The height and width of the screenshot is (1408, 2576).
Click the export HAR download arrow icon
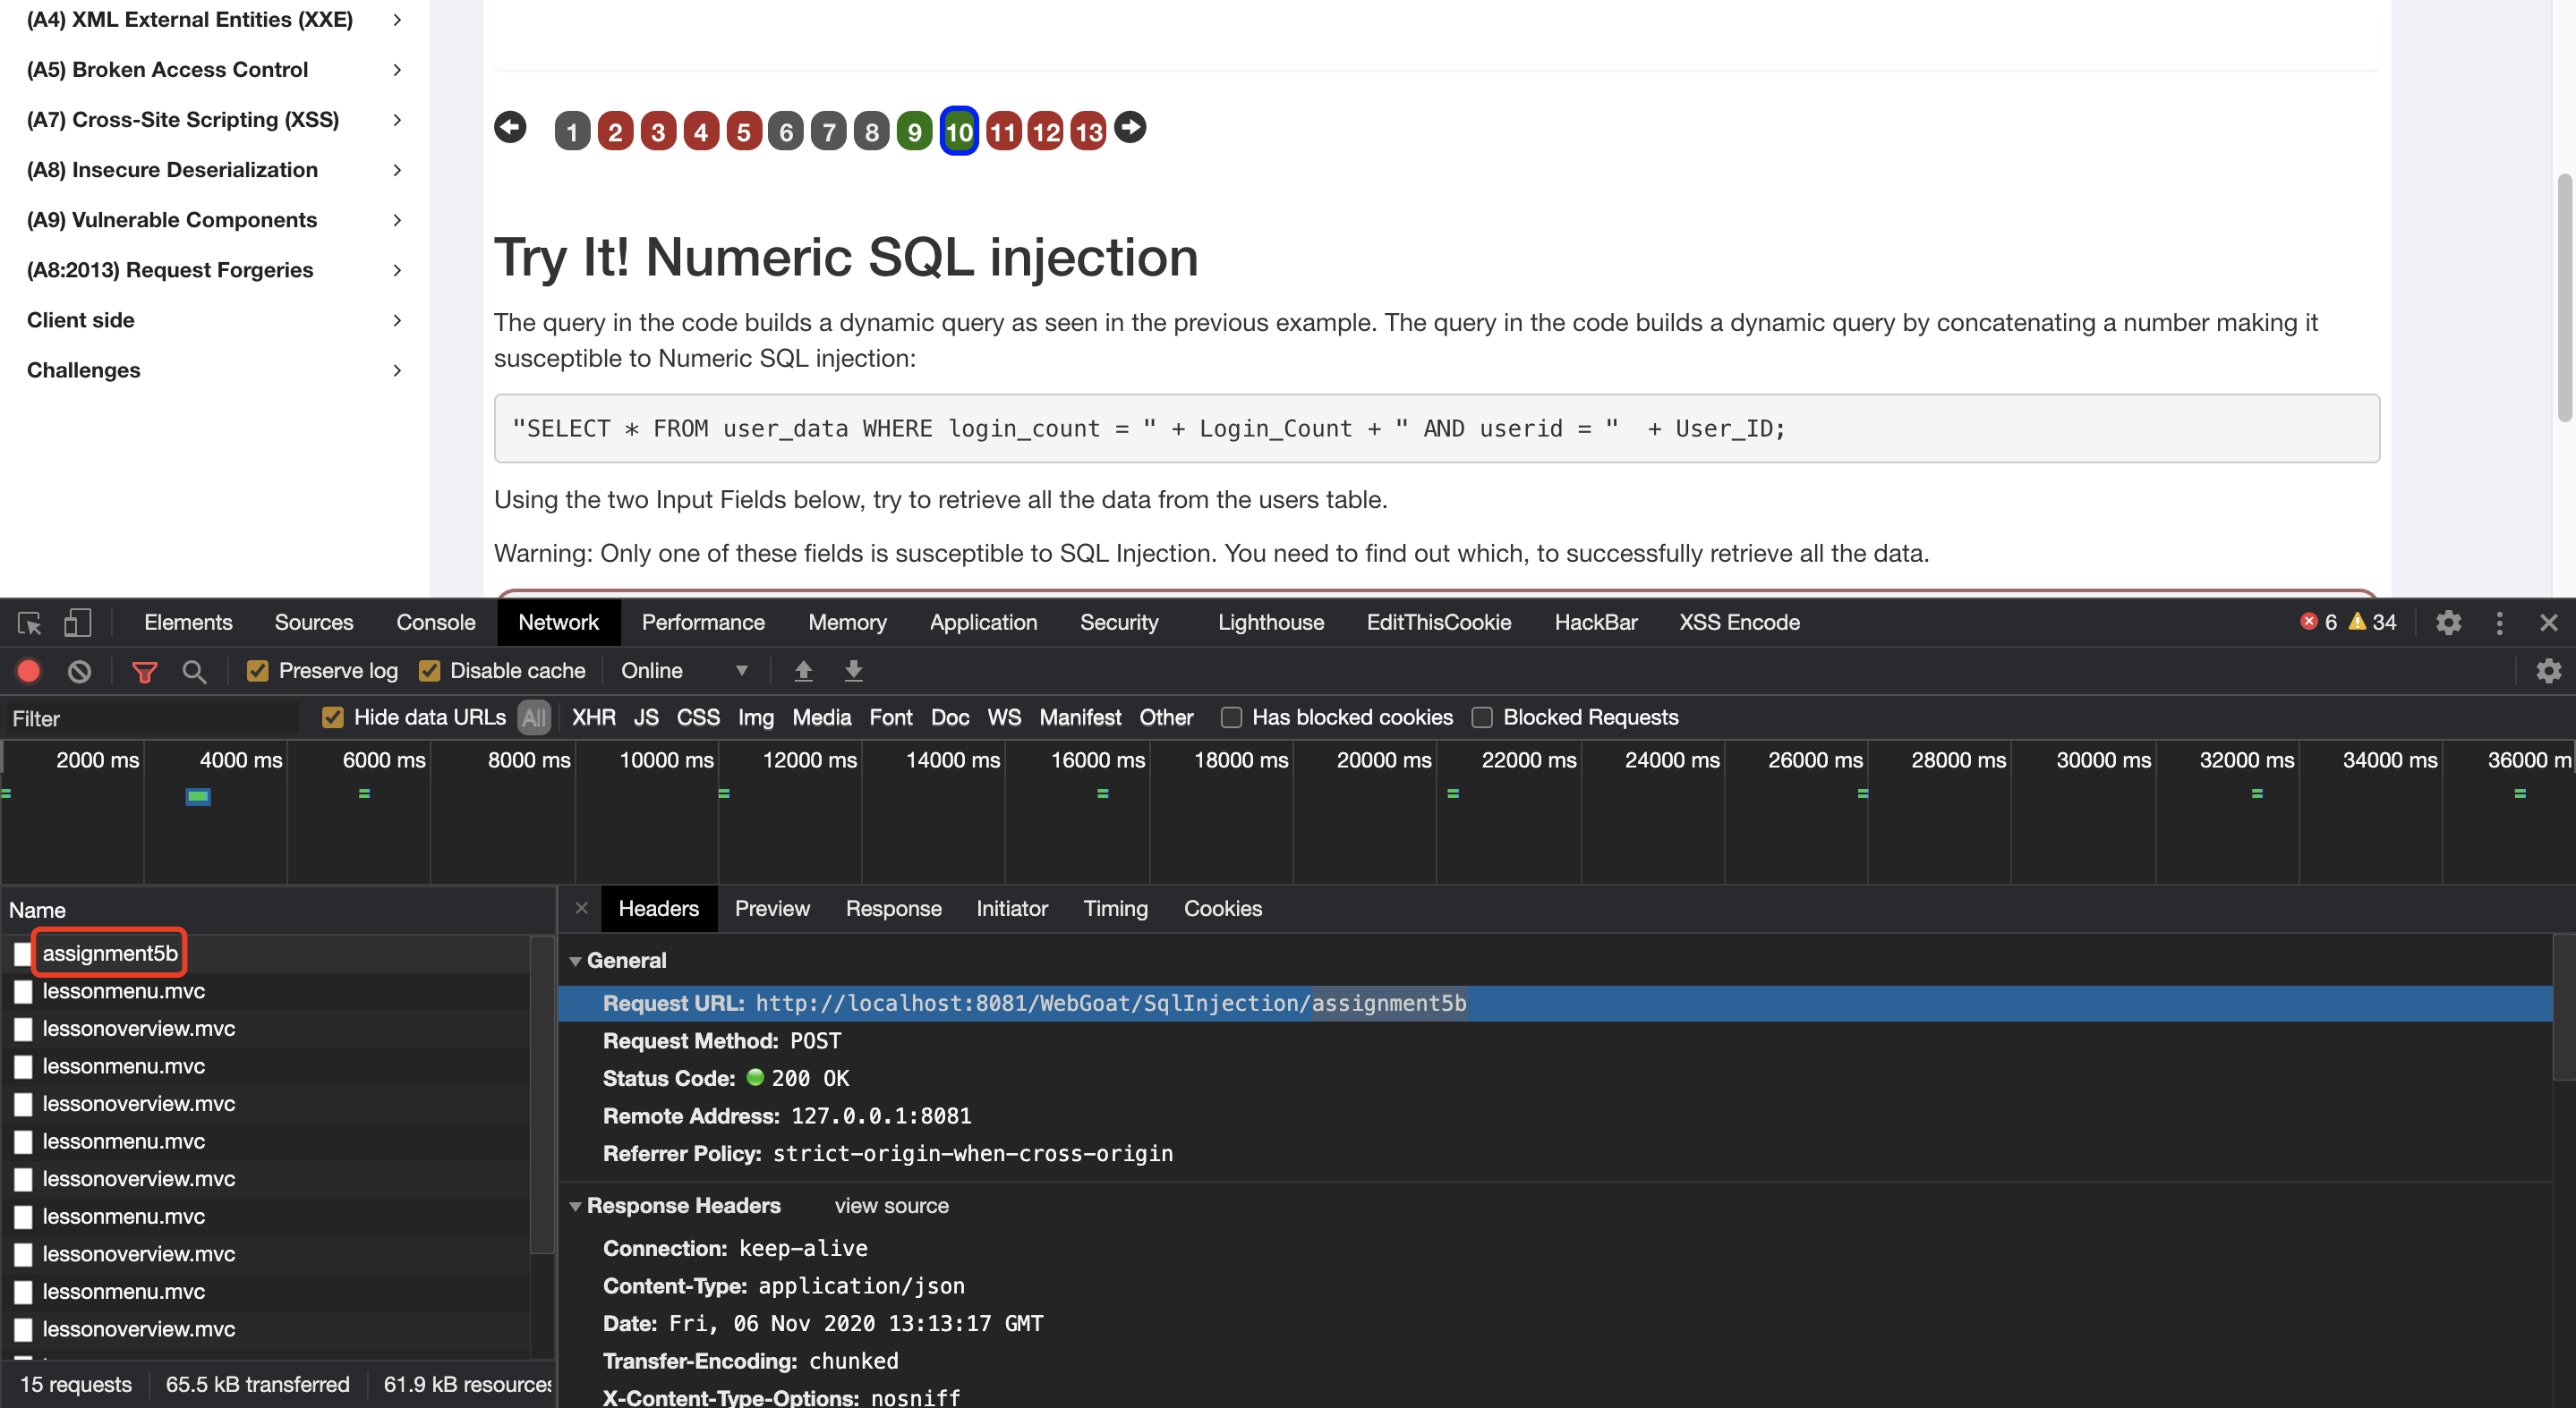coord(853,671)
